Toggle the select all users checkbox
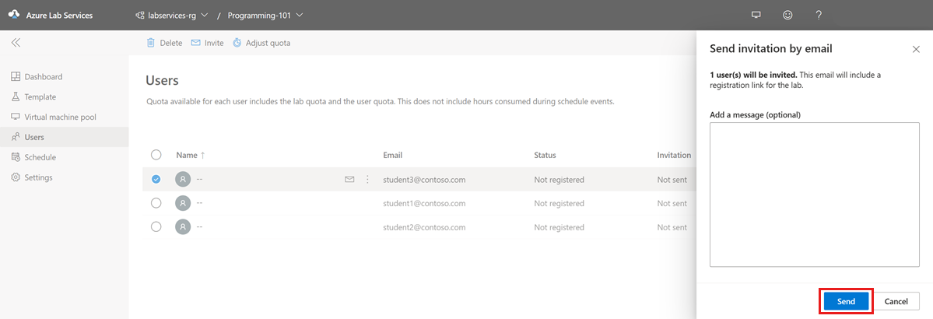The height and width of the screenshot is (319, 933). pyautogui.click(x=156, y=155)
